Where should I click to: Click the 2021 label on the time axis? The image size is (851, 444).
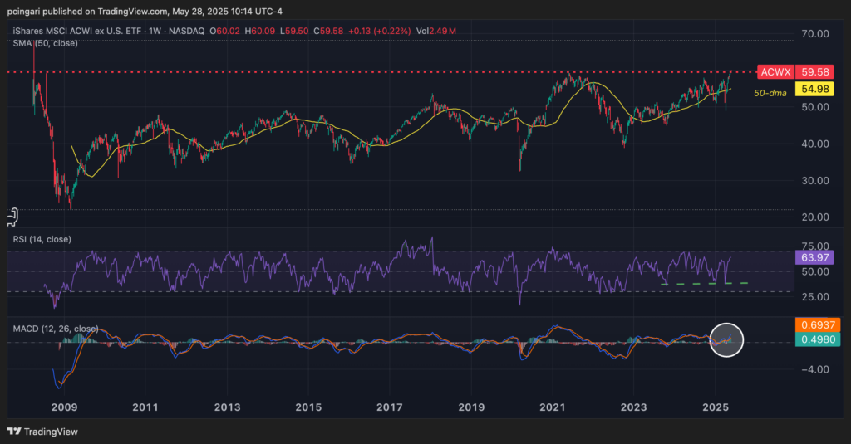pyautogui.click(x=553, y=407)
